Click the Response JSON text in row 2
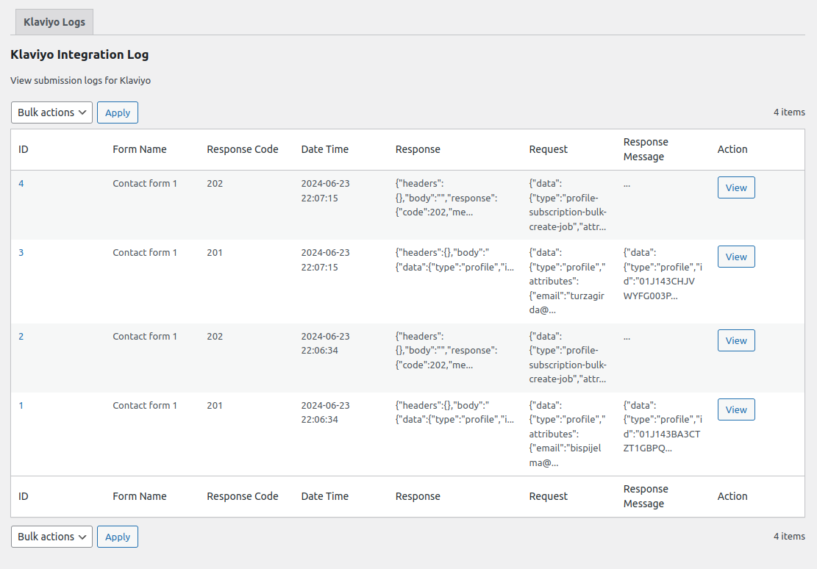The height and width of the screenshot is (569, 817). coord(446,351)
